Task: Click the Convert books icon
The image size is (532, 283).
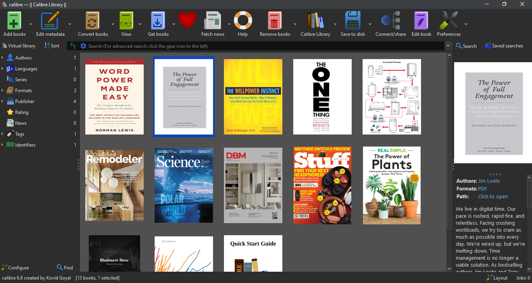Action: [93, 20]
